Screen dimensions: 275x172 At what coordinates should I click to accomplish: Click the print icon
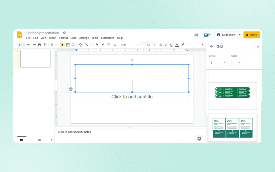coord(39,45)
